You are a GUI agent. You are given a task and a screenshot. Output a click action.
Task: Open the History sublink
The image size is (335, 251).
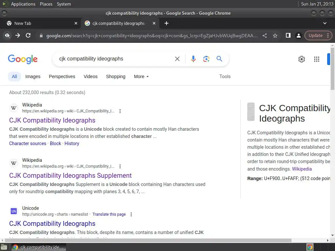[x=72, y=143]
